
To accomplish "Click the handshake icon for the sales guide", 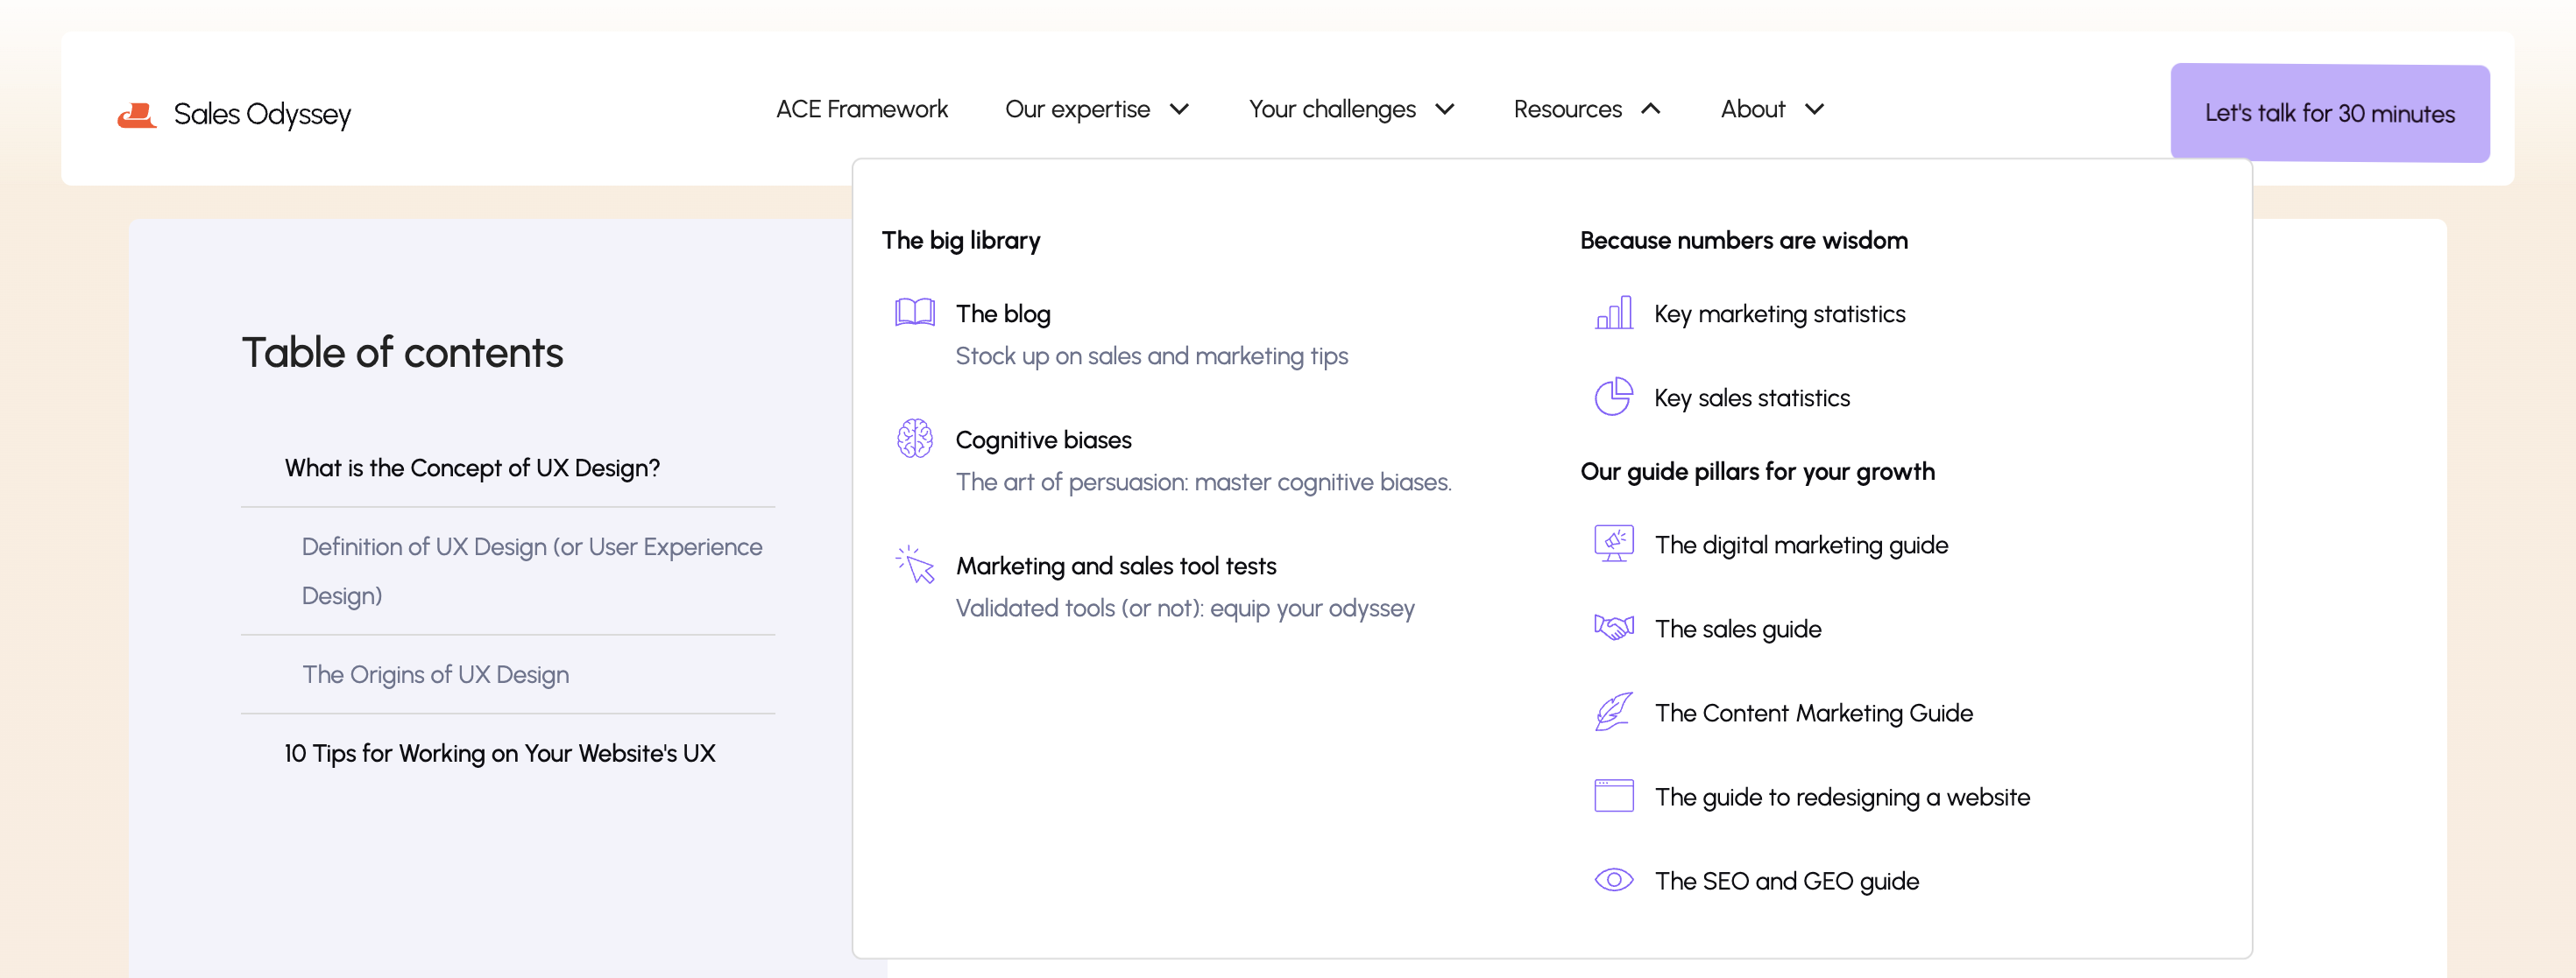I will (1613, 628).
